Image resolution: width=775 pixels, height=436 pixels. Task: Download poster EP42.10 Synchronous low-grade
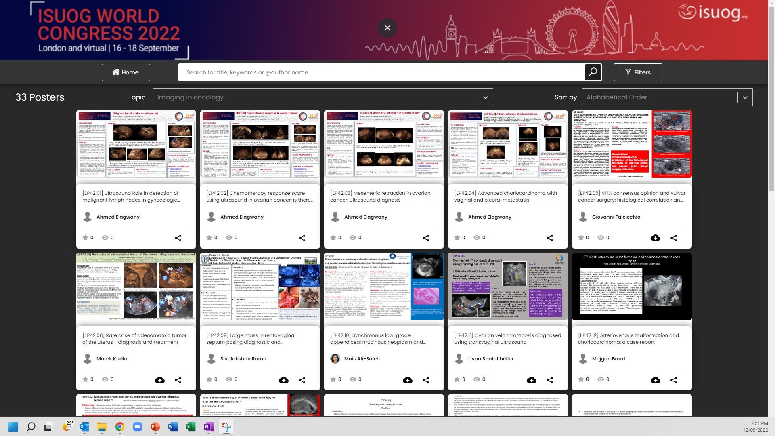[x=408, y=380]
